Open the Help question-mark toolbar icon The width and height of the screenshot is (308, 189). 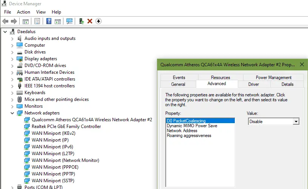(x=49, y=21)
